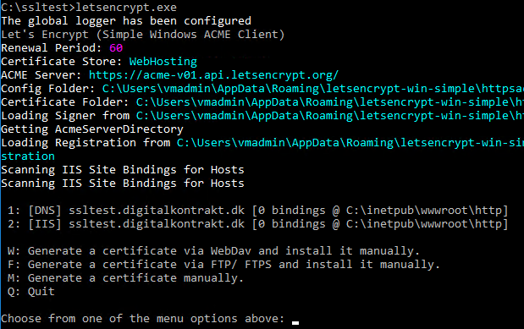Click the Q: Quit option
Viewport: 524px width, 329px height.
[x=30, y=292]
